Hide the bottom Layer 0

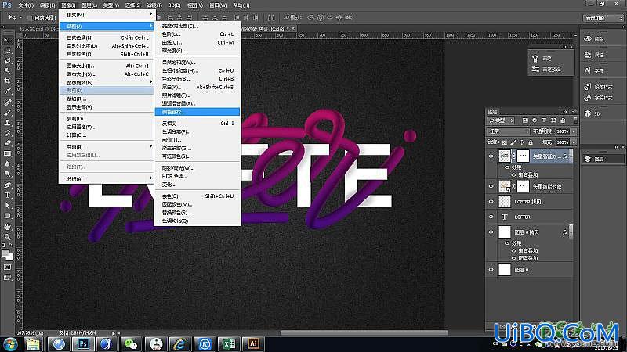point(491,270)
